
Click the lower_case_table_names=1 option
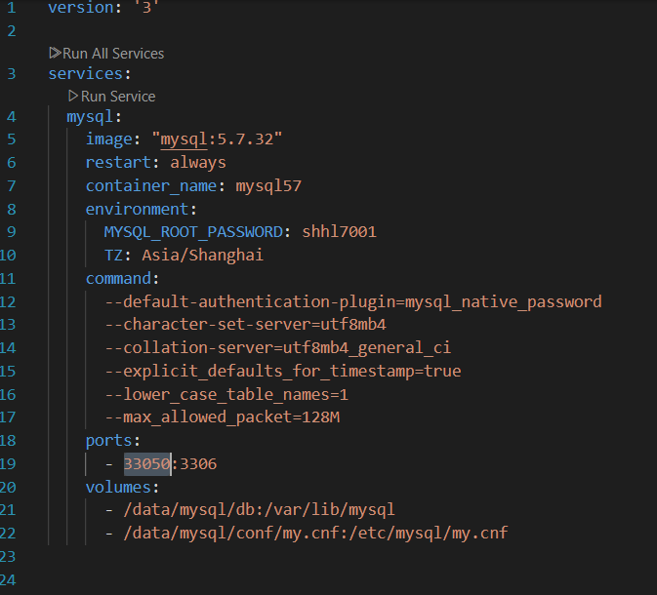pos(226,394)
